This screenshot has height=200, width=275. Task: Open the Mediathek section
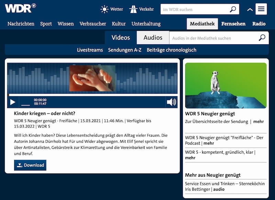[x=202, y=24]
